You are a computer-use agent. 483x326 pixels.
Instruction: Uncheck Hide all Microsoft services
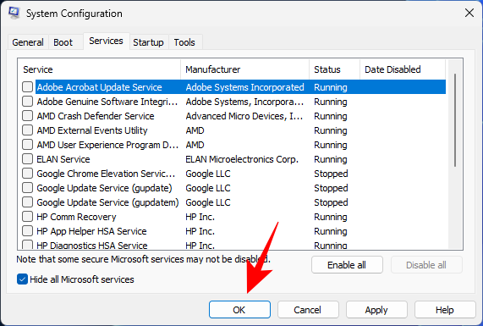coord(22,279)
